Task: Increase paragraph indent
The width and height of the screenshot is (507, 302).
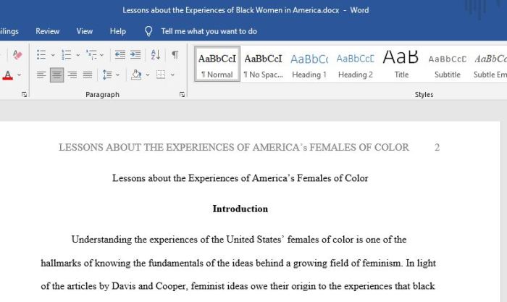Action: [x=137, y=55]
